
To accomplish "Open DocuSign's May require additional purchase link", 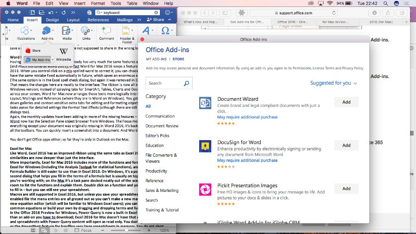I will [247, 160].
